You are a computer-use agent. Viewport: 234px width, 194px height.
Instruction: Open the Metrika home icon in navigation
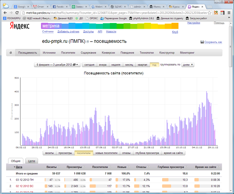(11, 53)
